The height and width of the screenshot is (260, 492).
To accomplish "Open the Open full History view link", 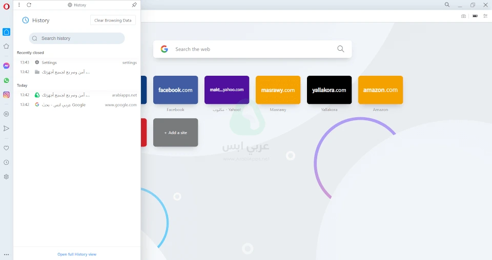I will (x=77, y=254).
